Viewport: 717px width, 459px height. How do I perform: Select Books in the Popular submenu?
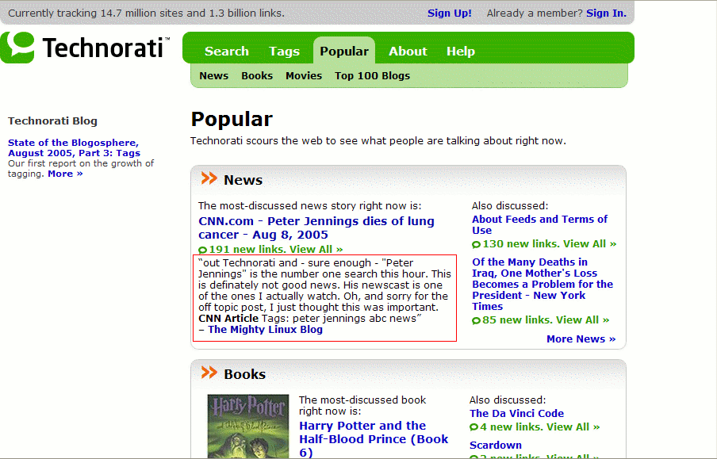point(257,76)
